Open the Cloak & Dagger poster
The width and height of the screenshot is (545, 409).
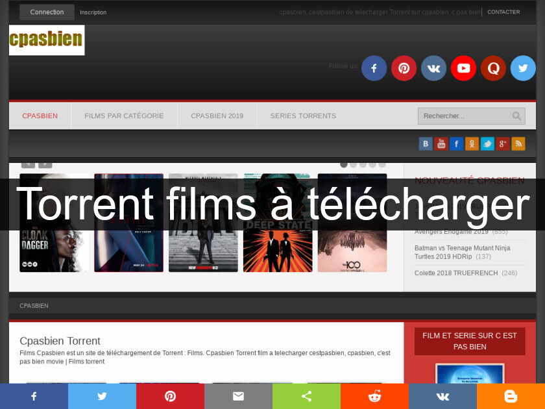[x=54, y=223]
